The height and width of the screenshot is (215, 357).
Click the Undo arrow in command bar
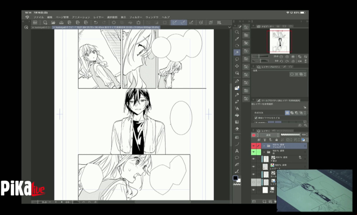click(x=96, y=23)
